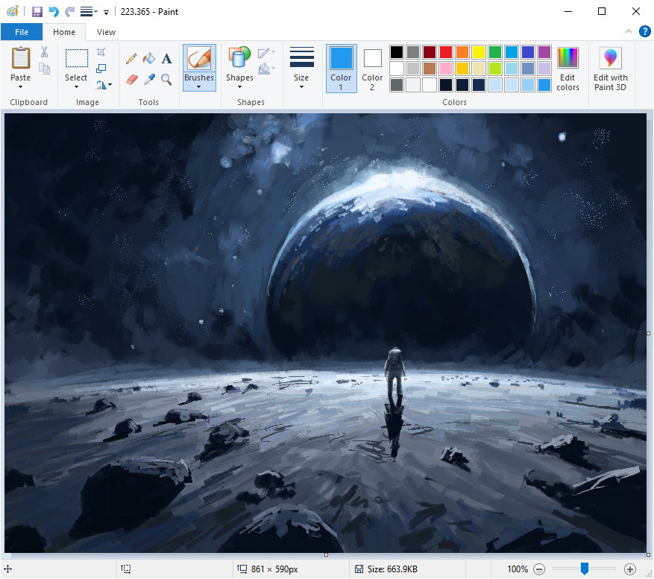Open the Shapes dropdown arrow
The height and width of the screenshot is (579, 654).
(239, 86)
